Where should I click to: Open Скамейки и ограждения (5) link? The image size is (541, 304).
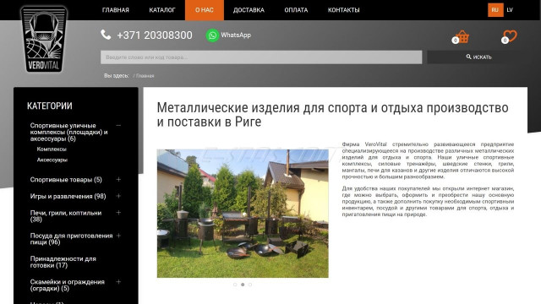point(67,285)
